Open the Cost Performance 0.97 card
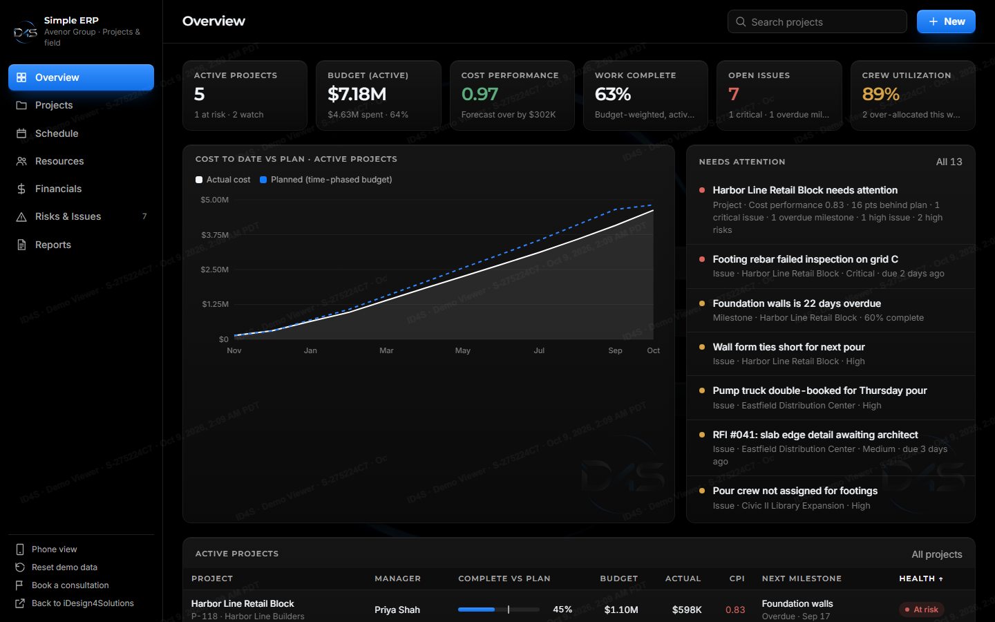The width and height of the screenshot is (995, 622). coord(512,95)
